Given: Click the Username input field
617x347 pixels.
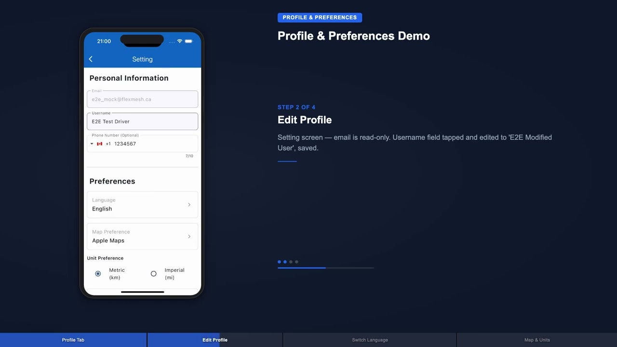Looking at the screenshot, I should tap(142, 121).
